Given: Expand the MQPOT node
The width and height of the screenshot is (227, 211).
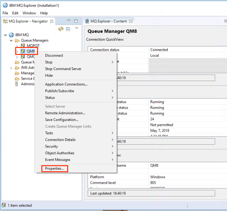Looking at the screenshot, I should (17, 46).
